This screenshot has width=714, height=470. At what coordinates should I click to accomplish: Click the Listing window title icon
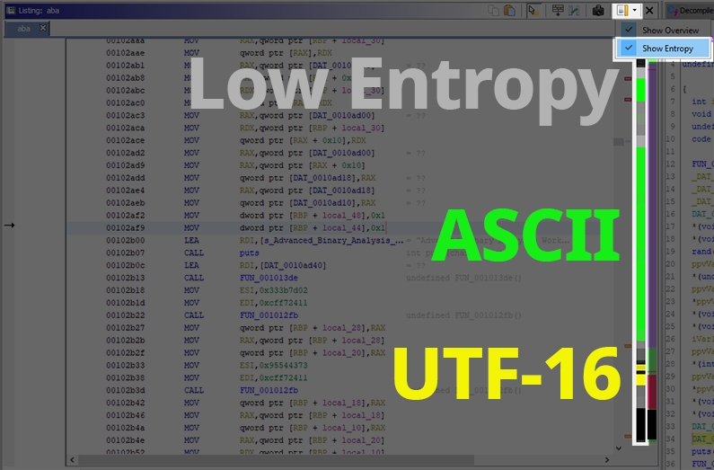click(11, 11)
